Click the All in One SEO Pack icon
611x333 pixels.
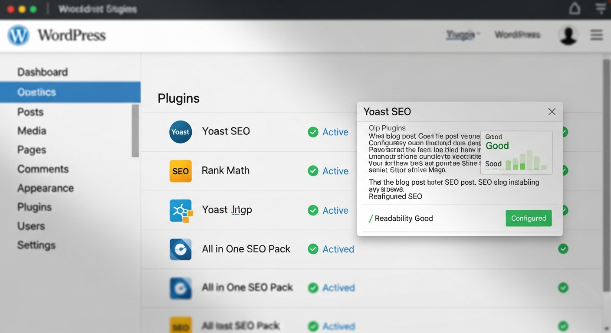pos(181,249)
